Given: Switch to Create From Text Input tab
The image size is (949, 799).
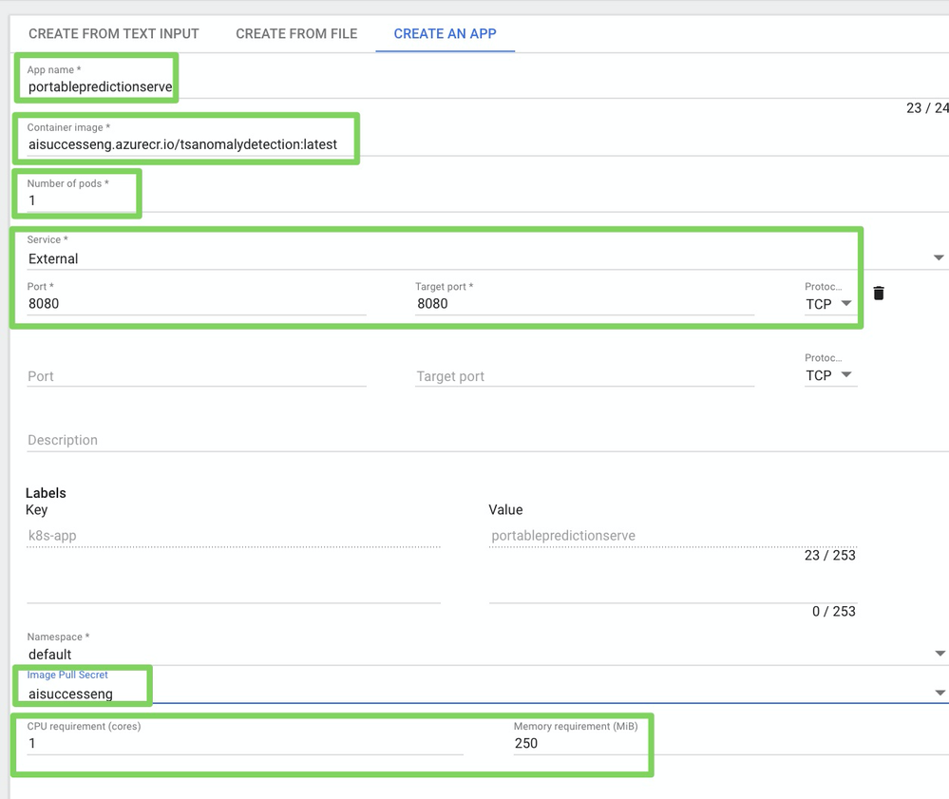Looking at the screenshot, I should (114, 33).
